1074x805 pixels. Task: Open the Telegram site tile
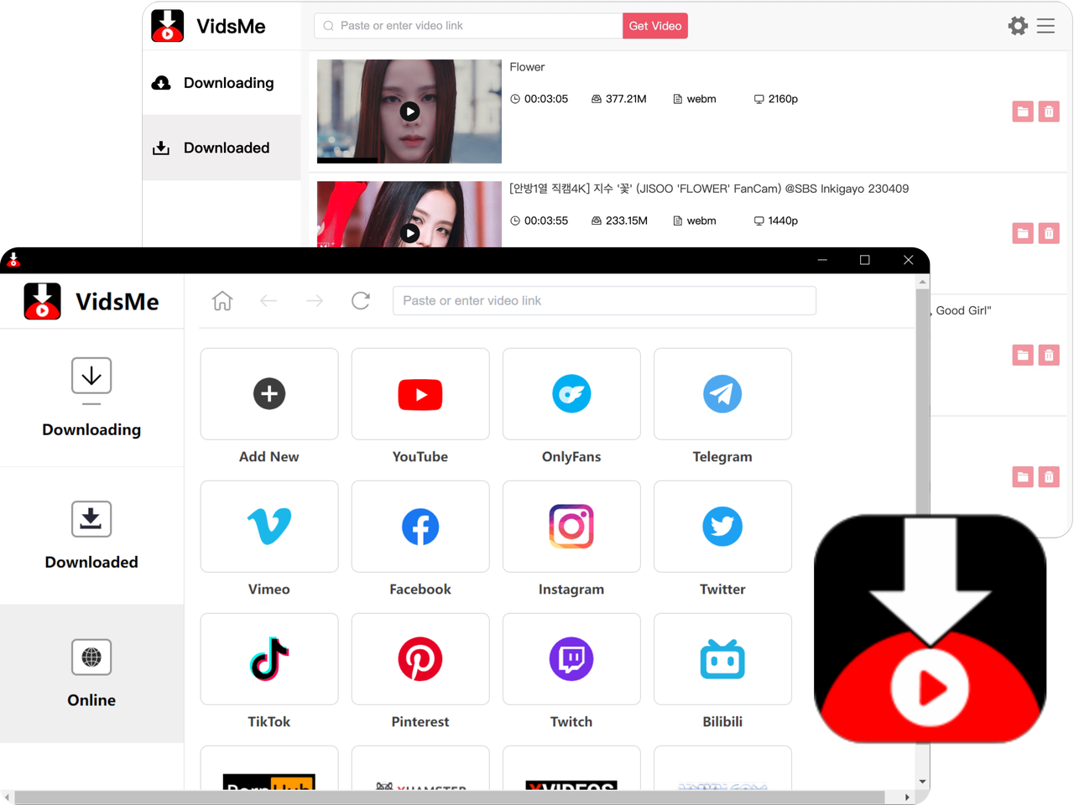click(722, 394)
